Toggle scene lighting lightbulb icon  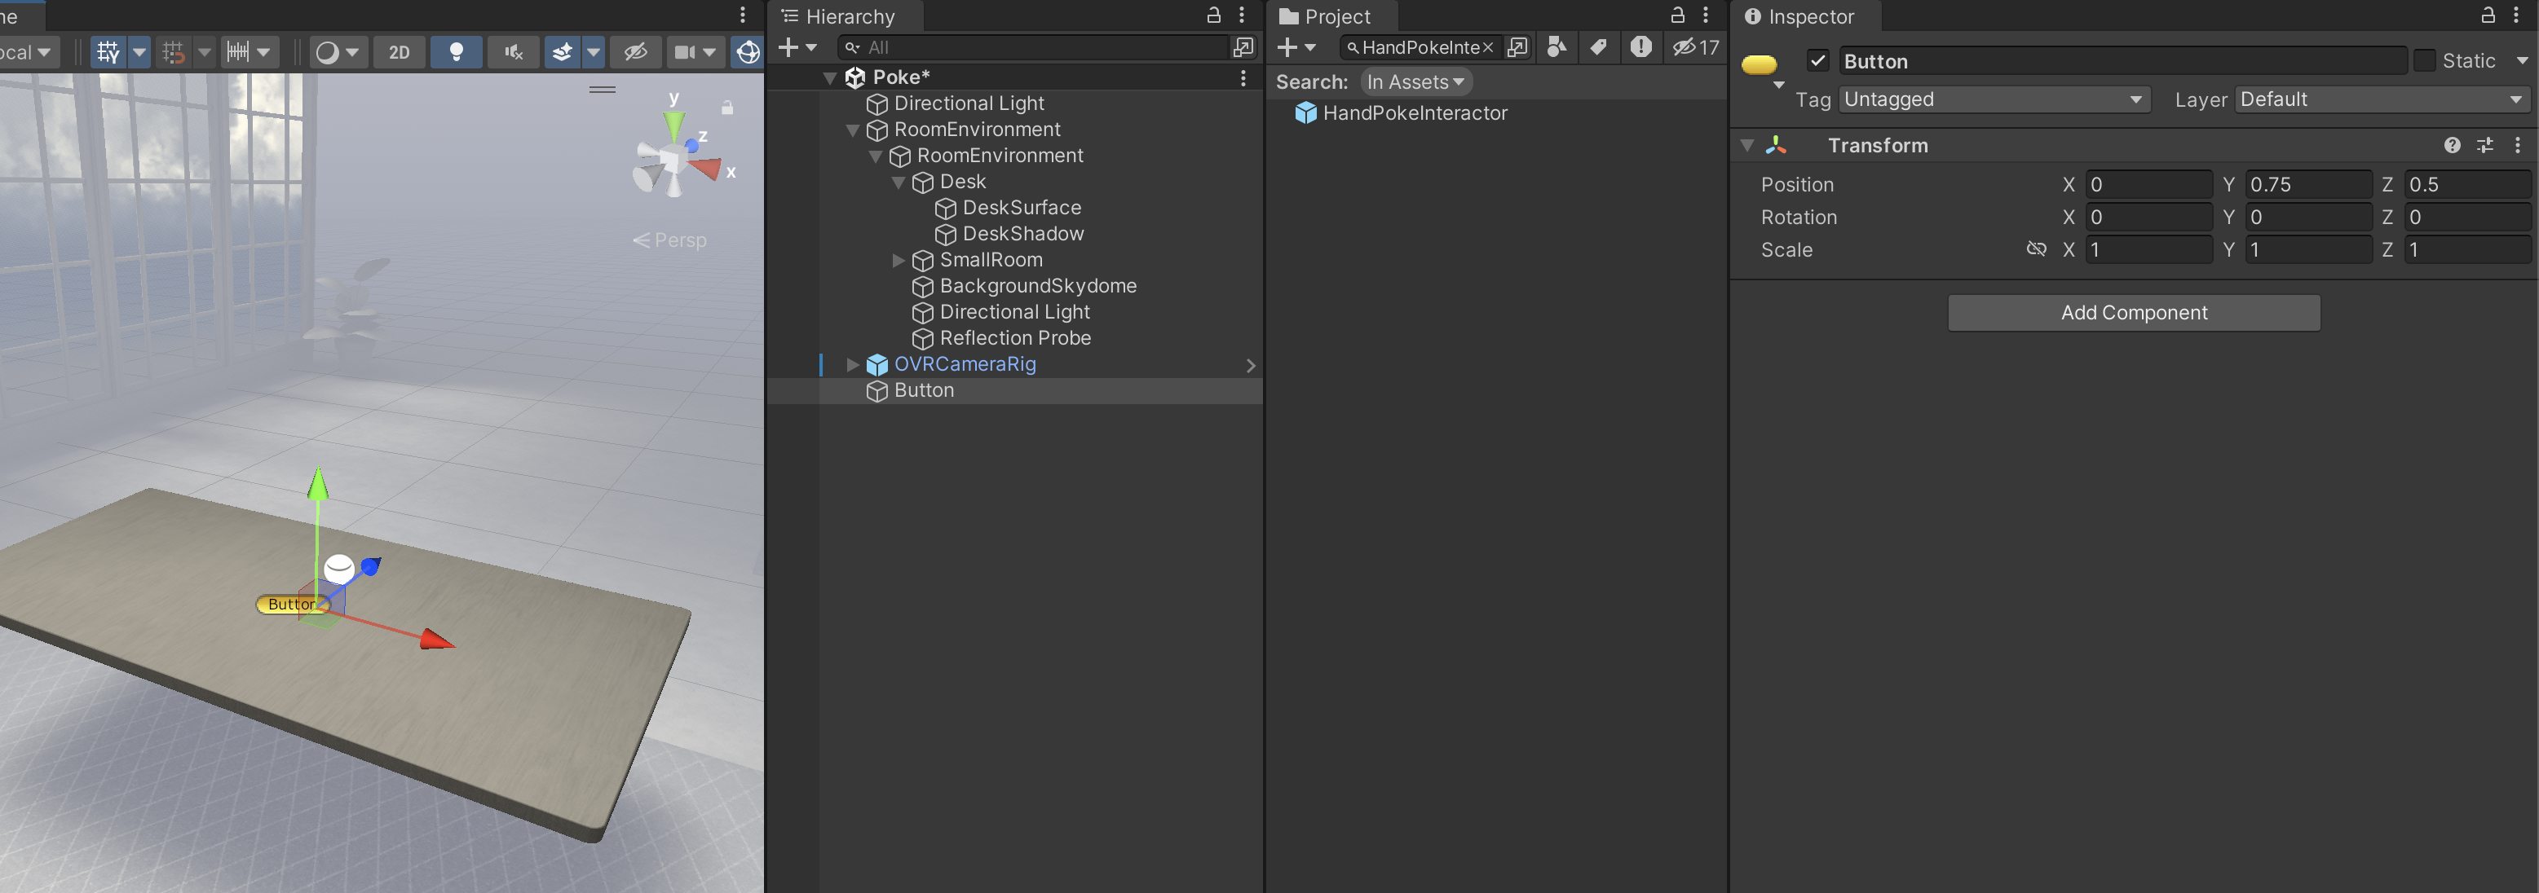tap(455, 52)
